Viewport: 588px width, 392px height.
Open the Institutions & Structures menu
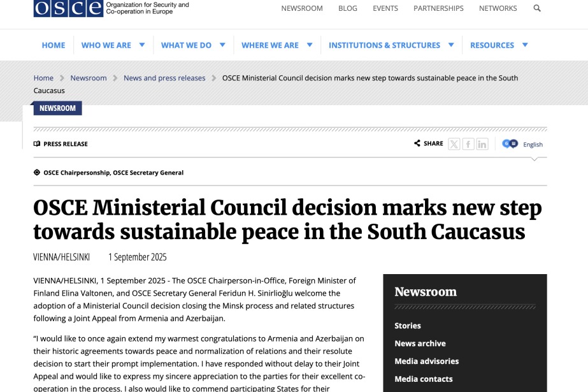(384, 45)
